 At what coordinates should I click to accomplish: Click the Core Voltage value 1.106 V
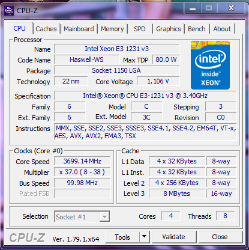click(158, 81)
